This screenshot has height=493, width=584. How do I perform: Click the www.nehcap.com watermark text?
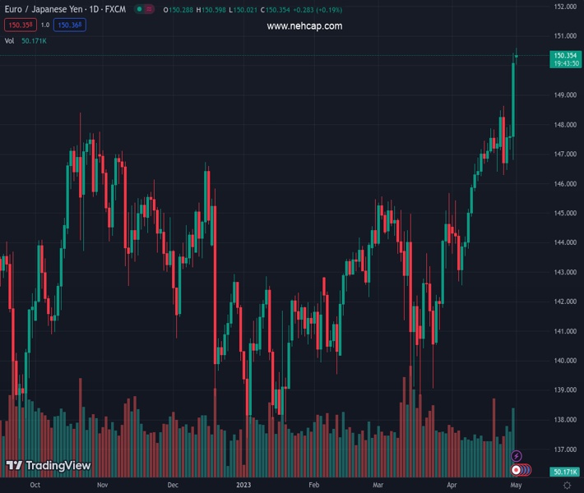[x=304, y=26]
